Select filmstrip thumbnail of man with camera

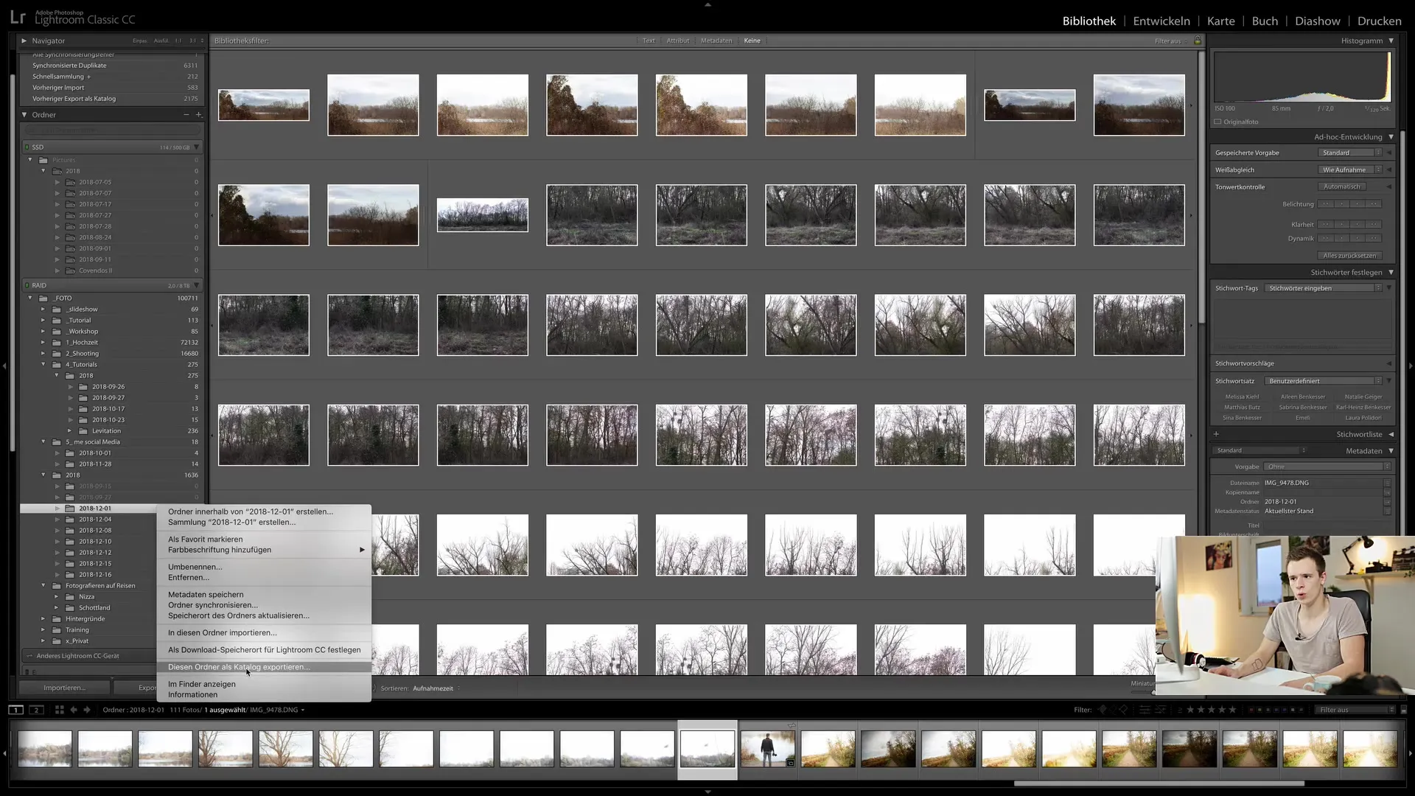pyautogui.click(x=767, y=749)
